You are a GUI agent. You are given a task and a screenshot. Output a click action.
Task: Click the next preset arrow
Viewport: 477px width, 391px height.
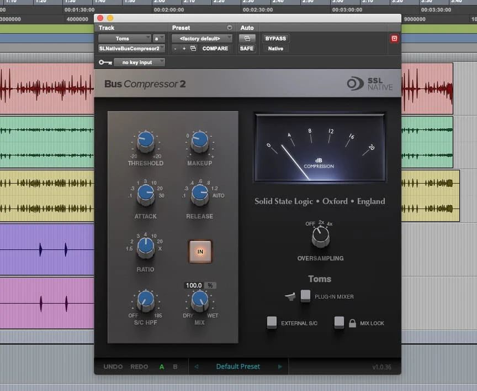280,367
